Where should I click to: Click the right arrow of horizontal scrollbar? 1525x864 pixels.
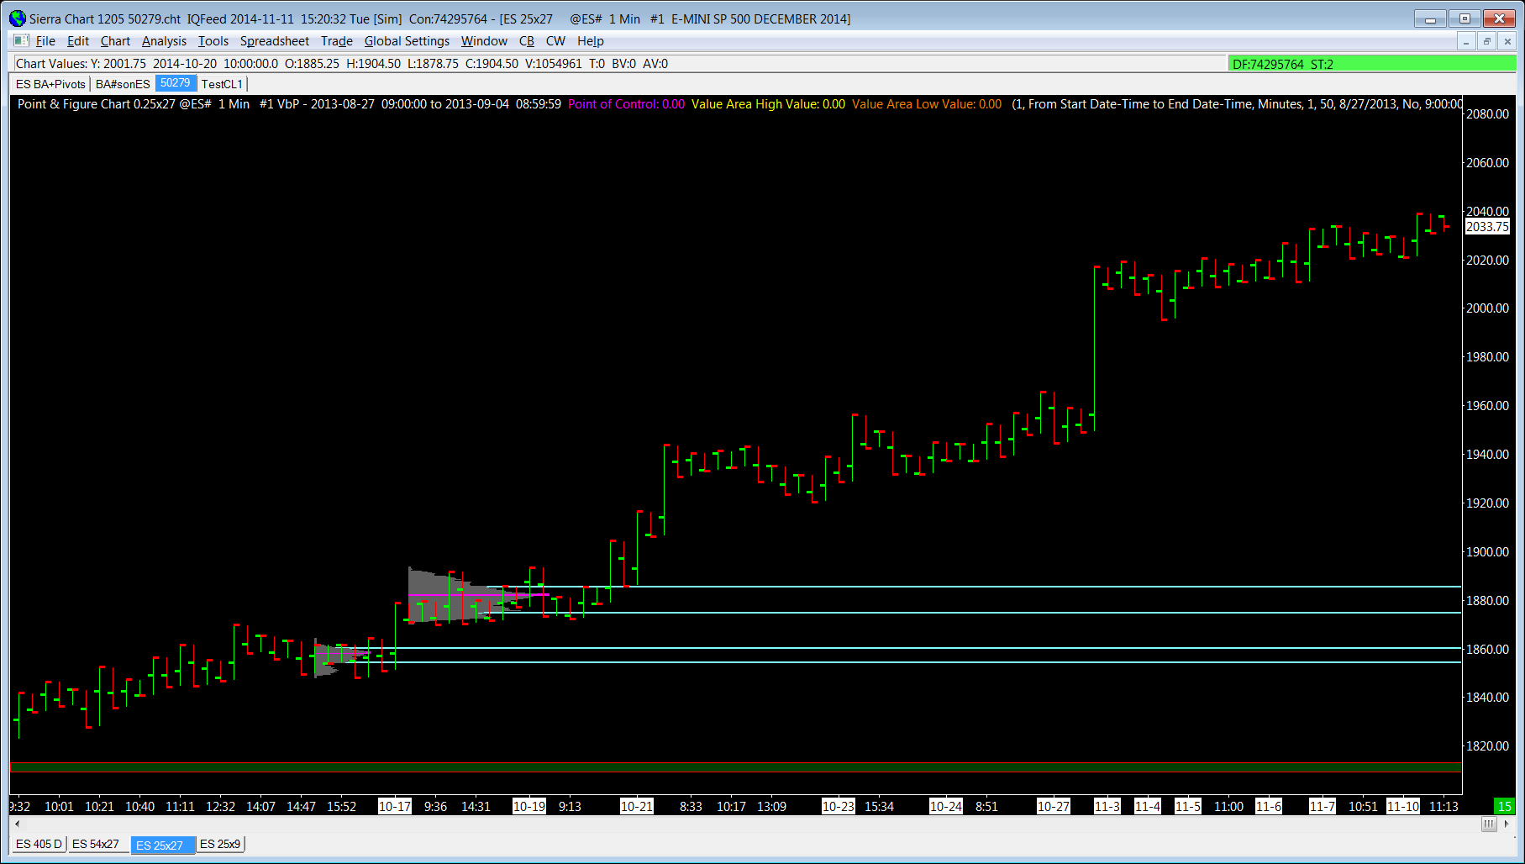pos(1507,824)
